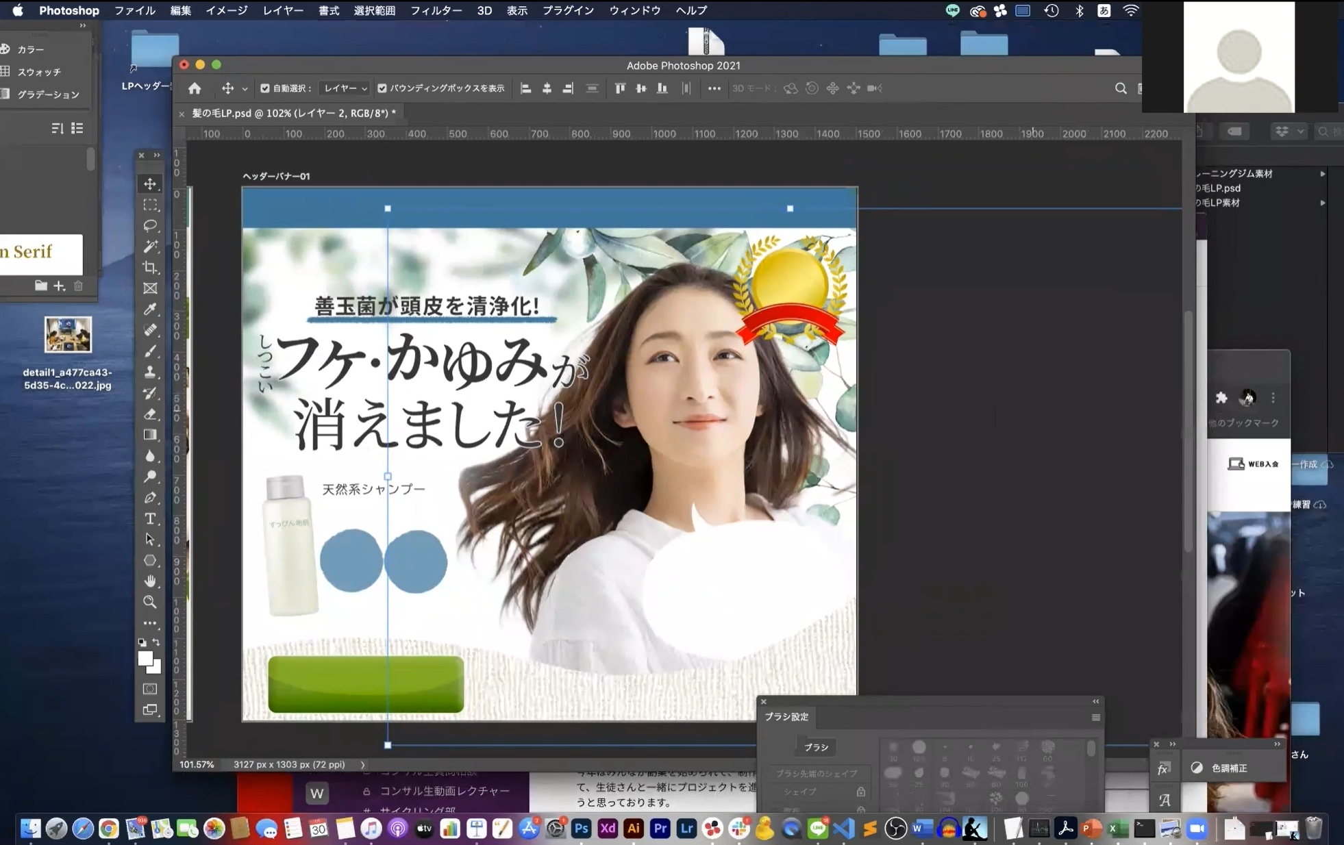Screen dimensions: 1344x845
Task: Click the Home icon in options bar
Action: pos(195,88)
